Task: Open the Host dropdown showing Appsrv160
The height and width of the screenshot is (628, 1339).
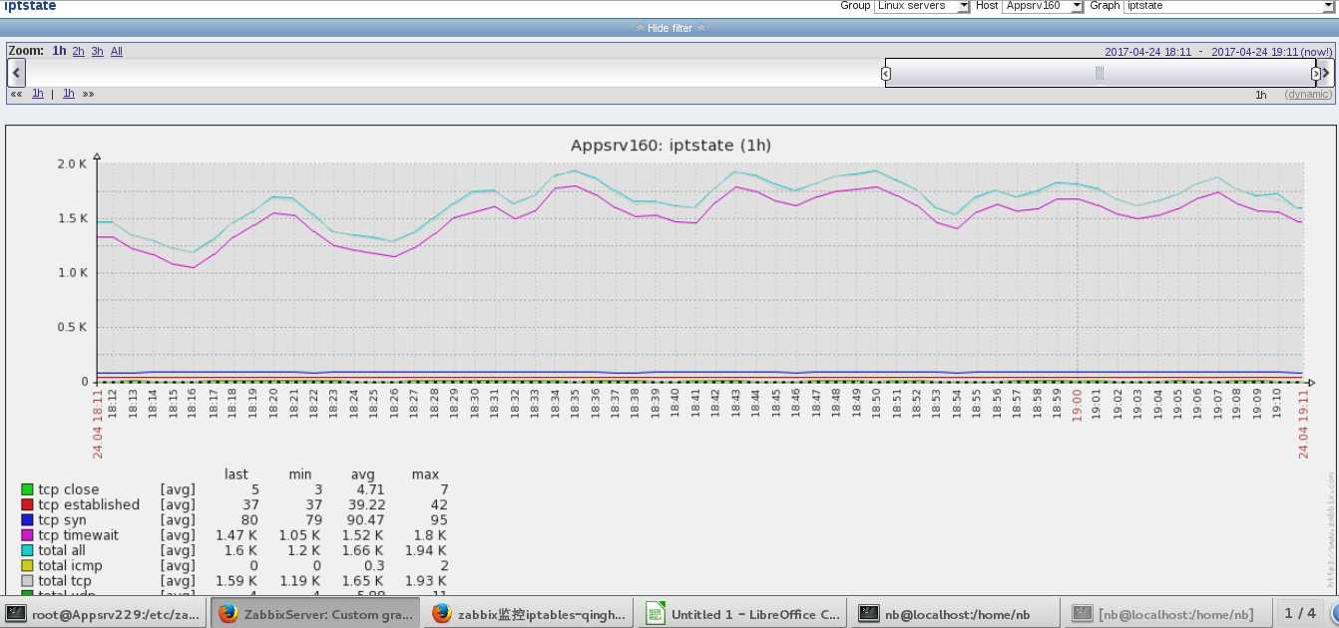Action: click(1043, 6)
